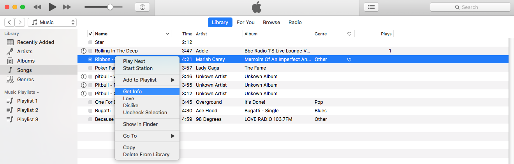Open Recently Added in the sidebar
The width and height of the screenshot is (514, 164).
(x=35, y=42)
